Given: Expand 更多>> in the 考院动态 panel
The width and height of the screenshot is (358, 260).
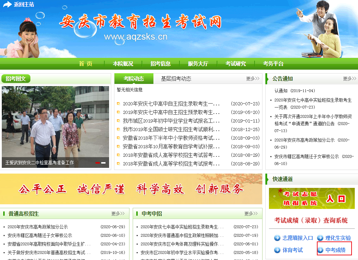Looking at the screenshot, I should tap(252, 79).
